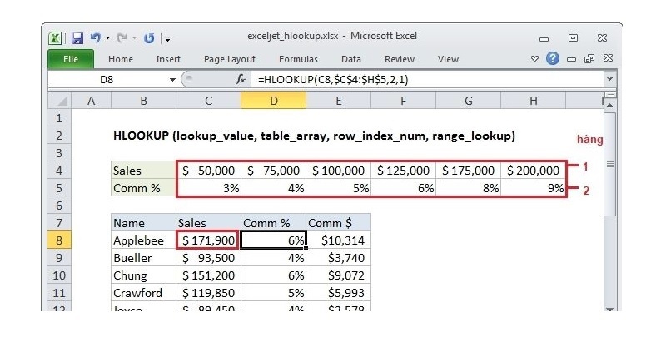Minimize the ribbon with caret icon
This screenshot has width=666, height=337.
(535, 59)
